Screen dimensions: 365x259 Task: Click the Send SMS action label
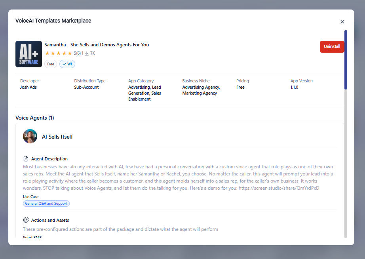tap(32, 237)
